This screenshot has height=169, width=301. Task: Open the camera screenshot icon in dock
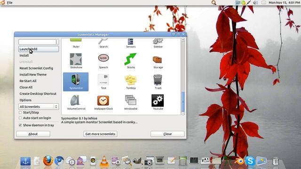[149, 161]
